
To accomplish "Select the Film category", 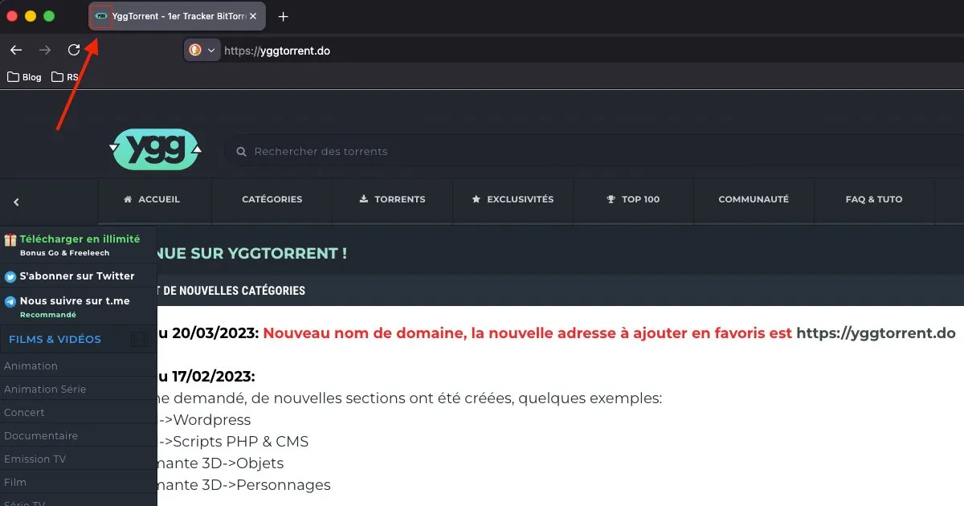I will pyautogui.click(x=15, y=482).
